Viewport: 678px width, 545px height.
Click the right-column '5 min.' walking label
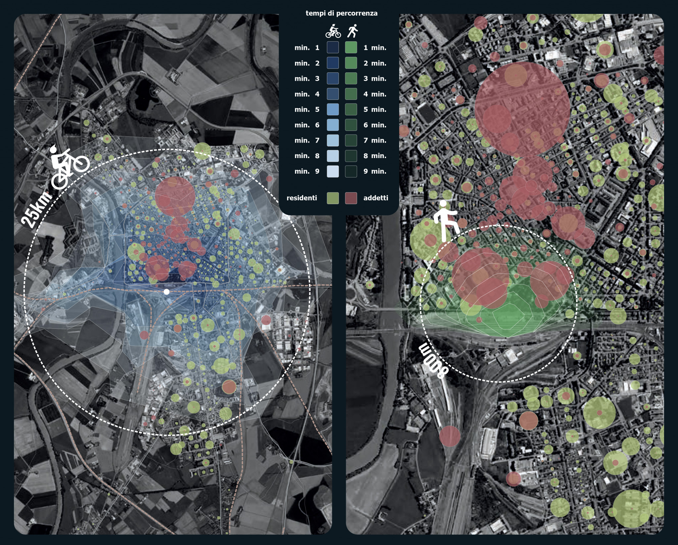coord(375,109)
